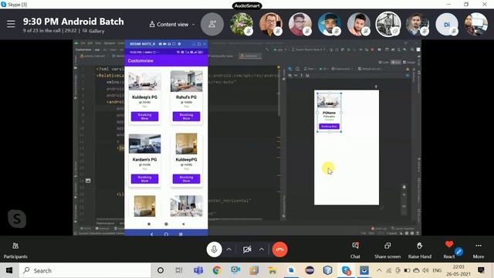Image resolution: width=494 pixels, height=278 pixels.
Task: Click the 9:30 PM Android Batch title
Action: tap(73, 22)
